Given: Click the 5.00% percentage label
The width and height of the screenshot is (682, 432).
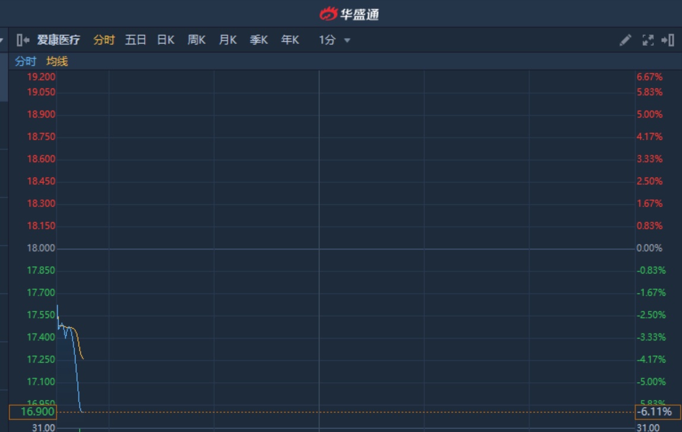Looking at the screenshot, I should click(x=650, y=115).
